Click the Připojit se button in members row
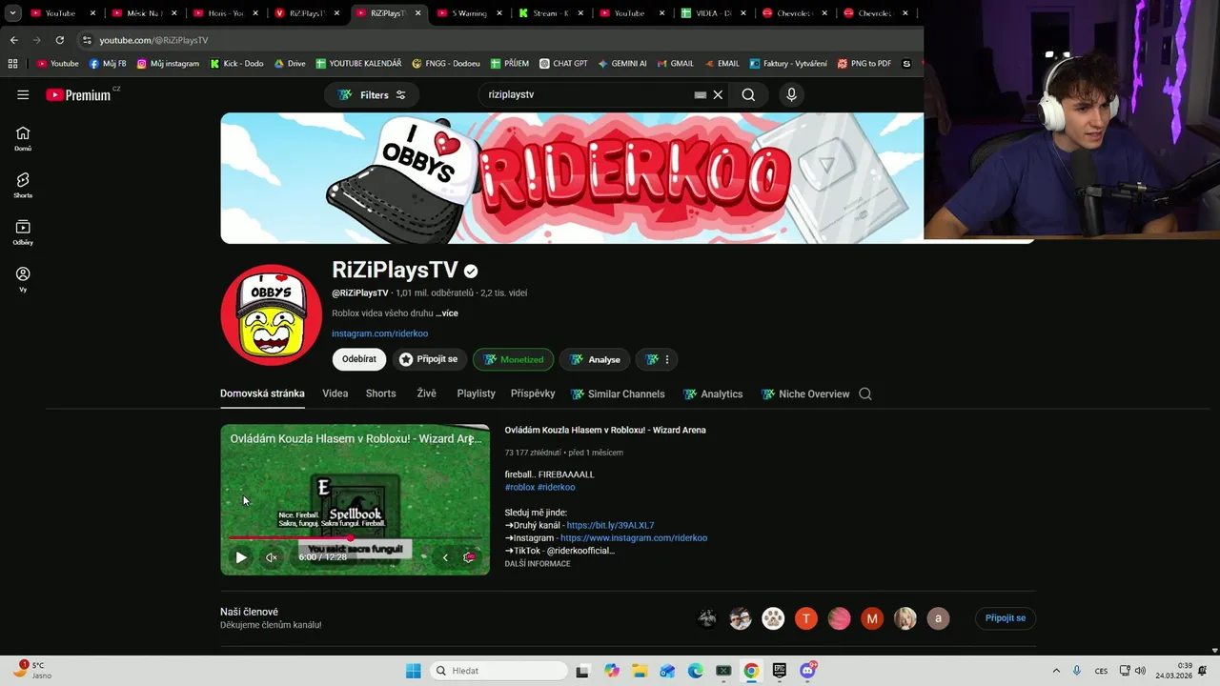 click(1006, 618)
